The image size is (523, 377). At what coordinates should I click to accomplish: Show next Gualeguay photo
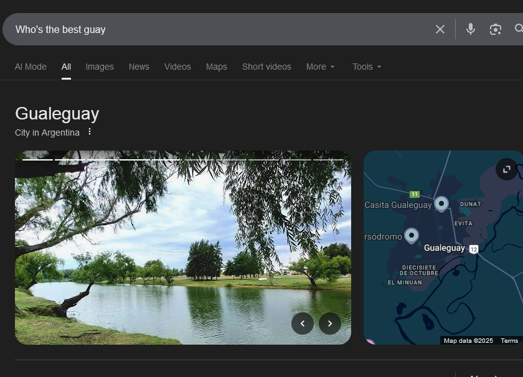[x=330, y=323]
